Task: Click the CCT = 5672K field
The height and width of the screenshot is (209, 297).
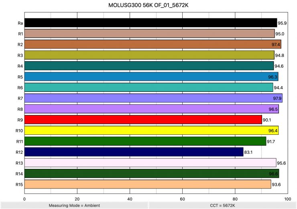Action: point(223,205)
